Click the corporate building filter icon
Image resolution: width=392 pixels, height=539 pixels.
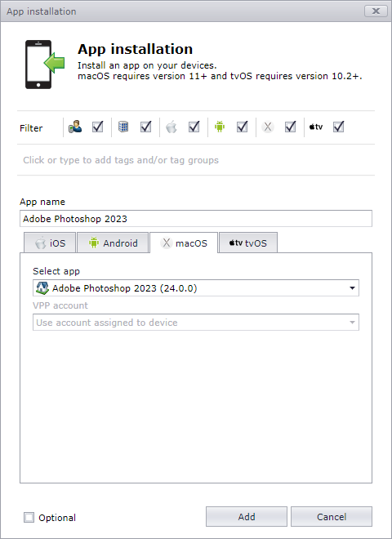pyautogui.click(x=123, y=127)
